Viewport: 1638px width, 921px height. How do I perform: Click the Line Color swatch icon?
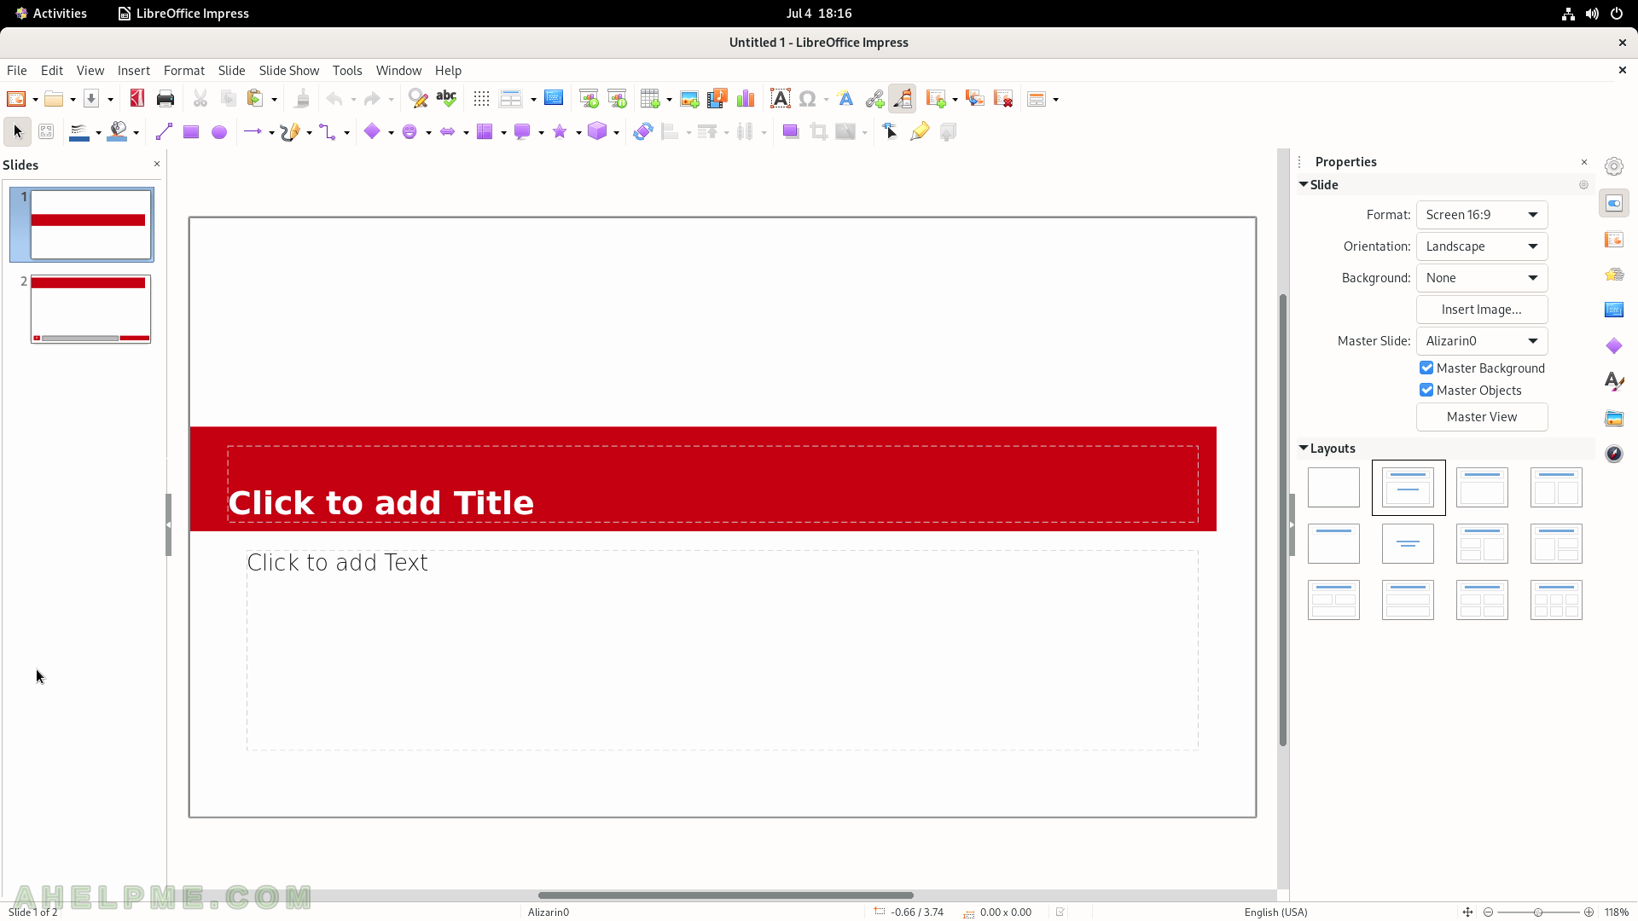click(79, 132)
